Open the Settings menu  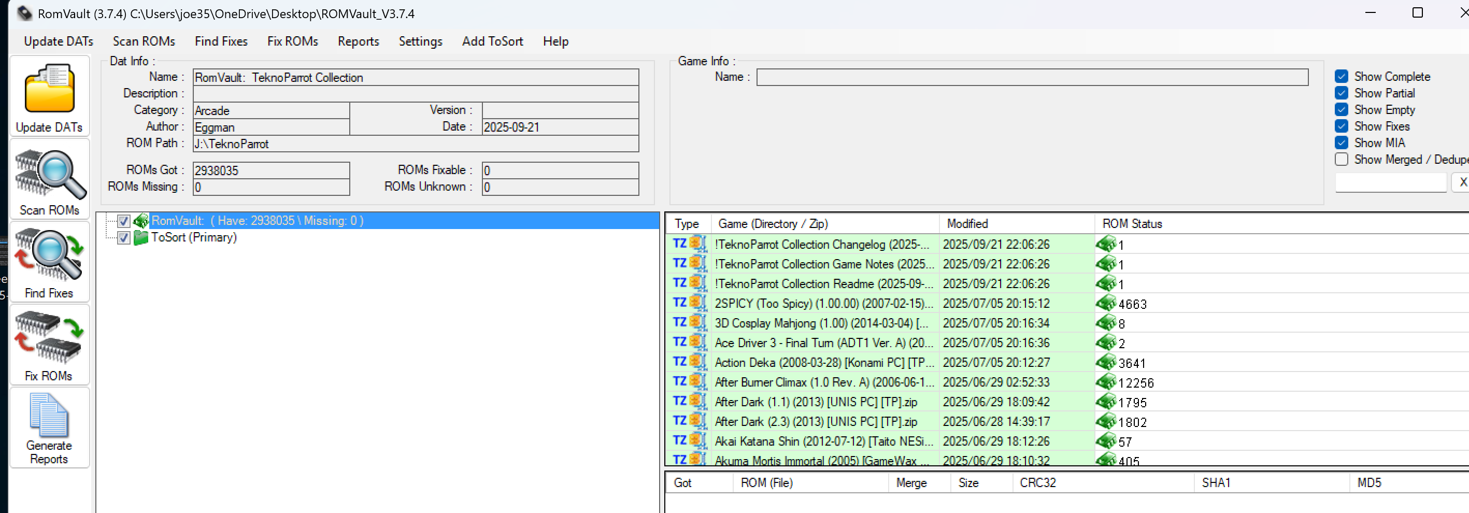pos(420,41)
